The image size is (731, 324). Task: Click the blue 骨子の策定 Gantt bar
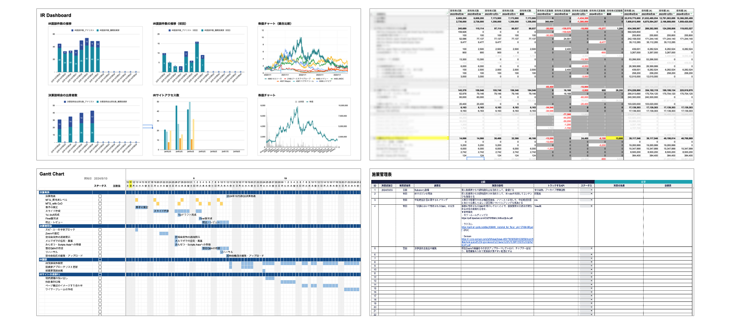(x=141, y=207)
